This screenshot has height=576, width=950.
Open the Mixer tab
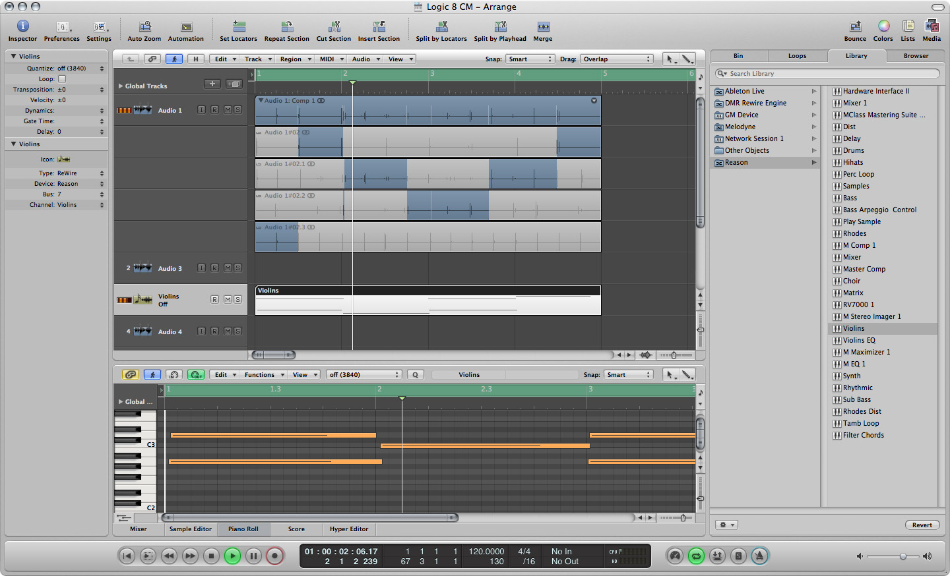pos(139,529)
